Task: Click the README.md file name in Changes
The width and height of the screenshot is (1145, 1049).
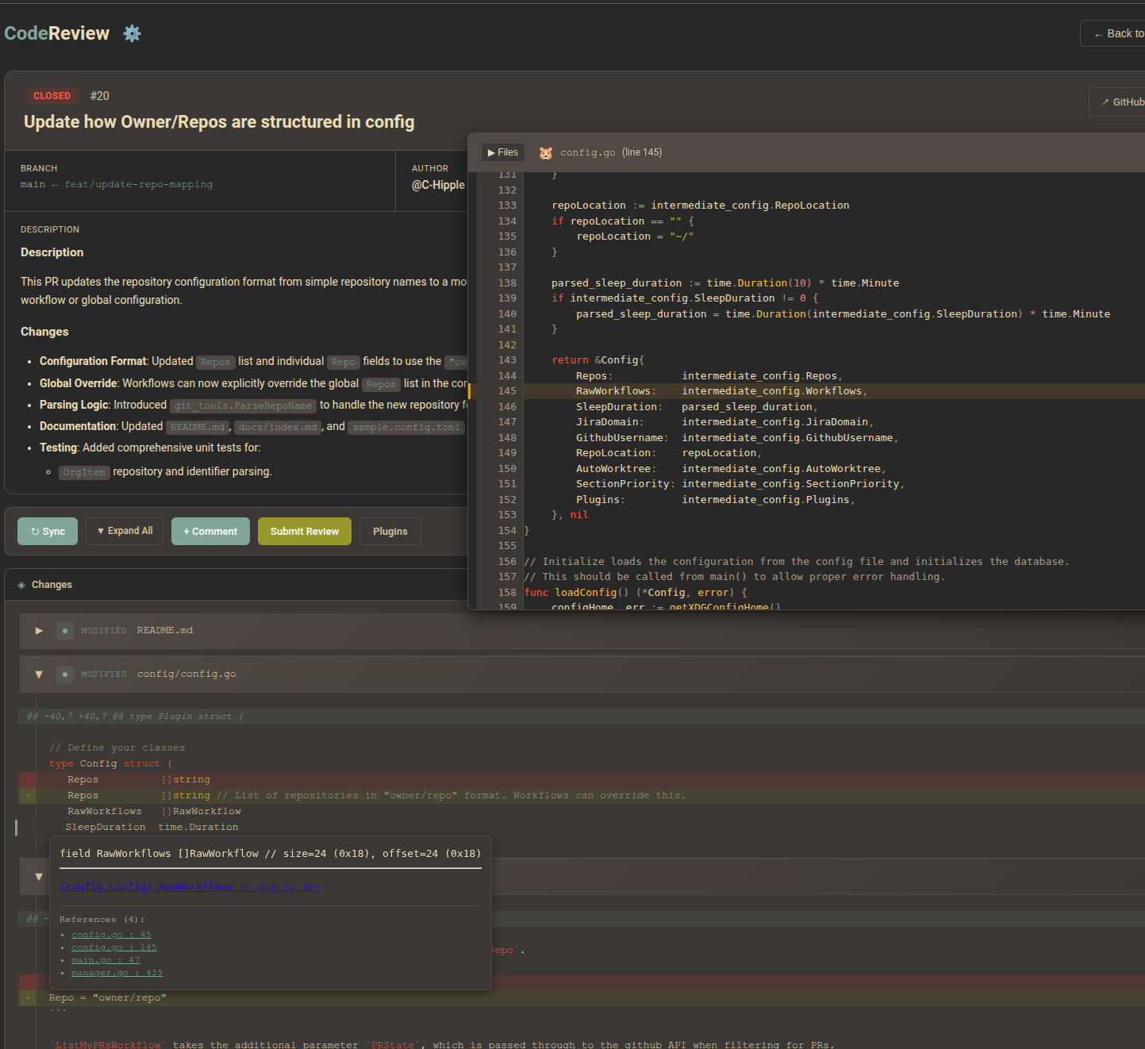Action: [165, 631]
